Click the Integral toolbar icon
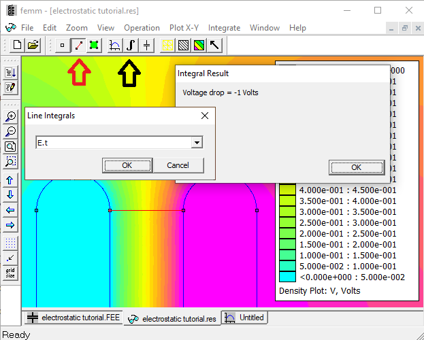The height and width of the screenshot is (340, 424). (131, 46)
